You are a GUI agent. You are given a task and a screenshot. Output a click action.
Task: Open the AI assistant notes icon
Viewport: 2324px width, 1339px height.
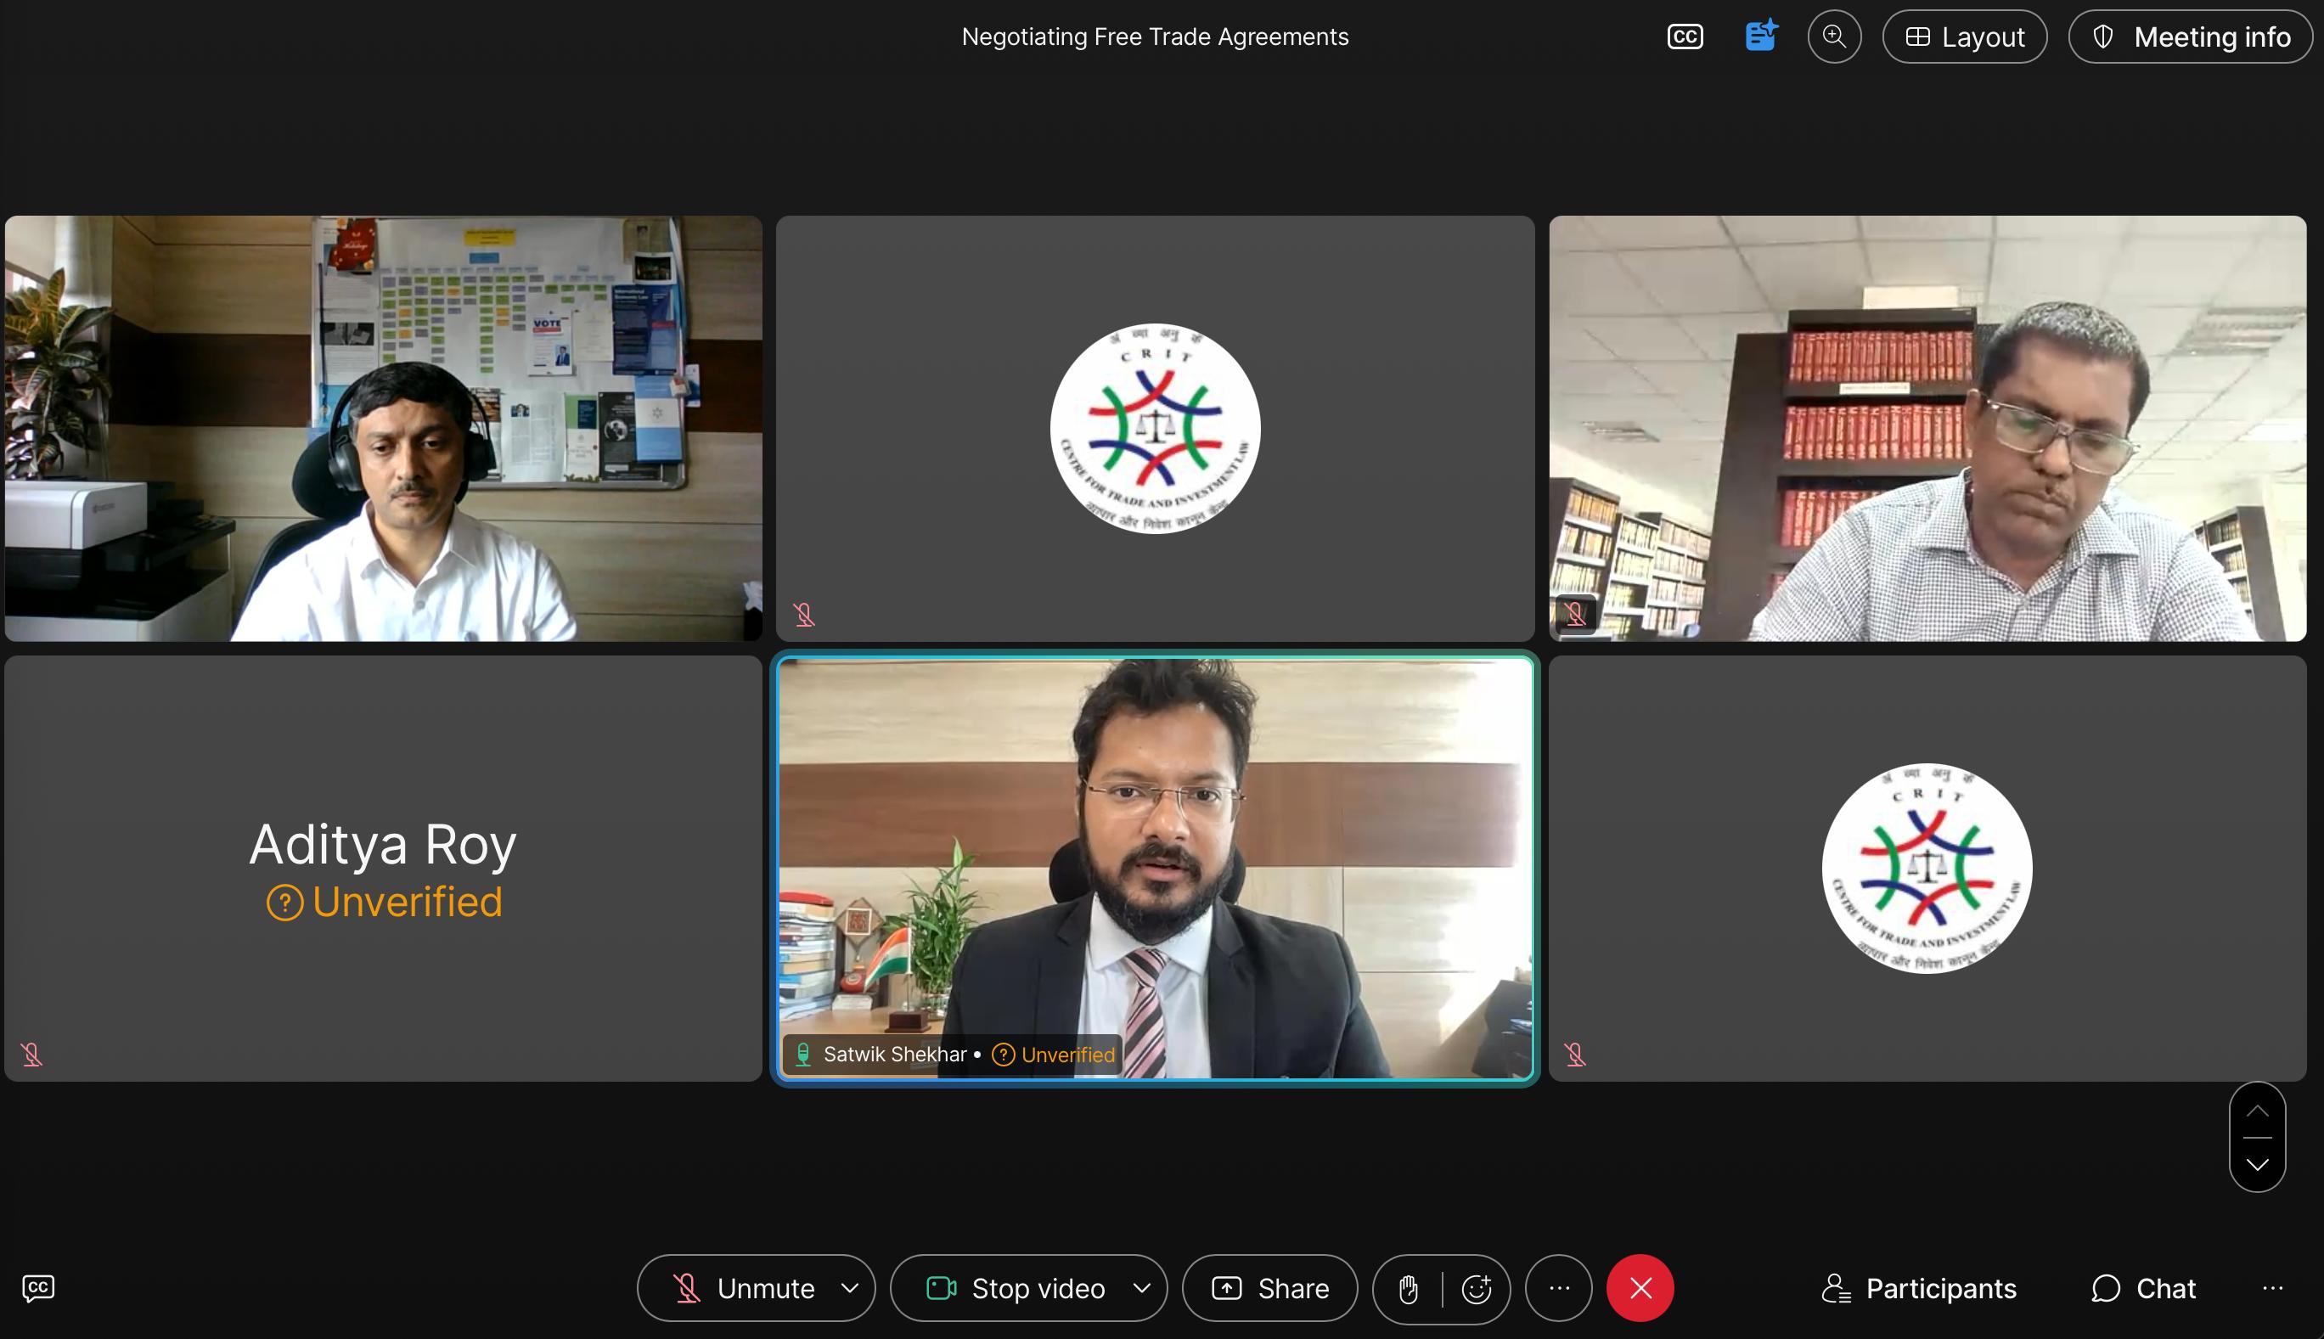click(x=1760, y=37)
